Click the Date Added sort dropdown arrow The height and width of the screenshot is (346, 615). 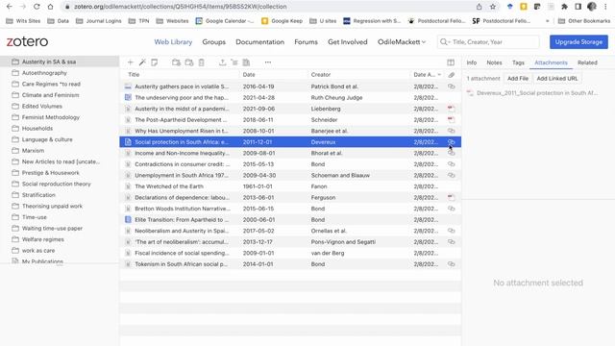click(440, 75)
